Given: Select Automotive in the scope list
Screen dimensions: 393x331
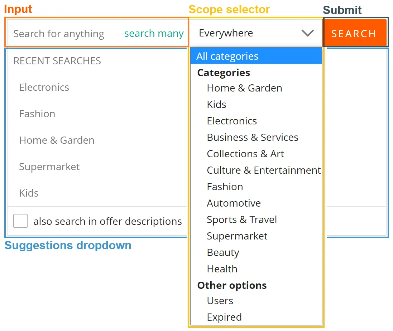Looking at the screenshot, I should (x=234, y=203).
